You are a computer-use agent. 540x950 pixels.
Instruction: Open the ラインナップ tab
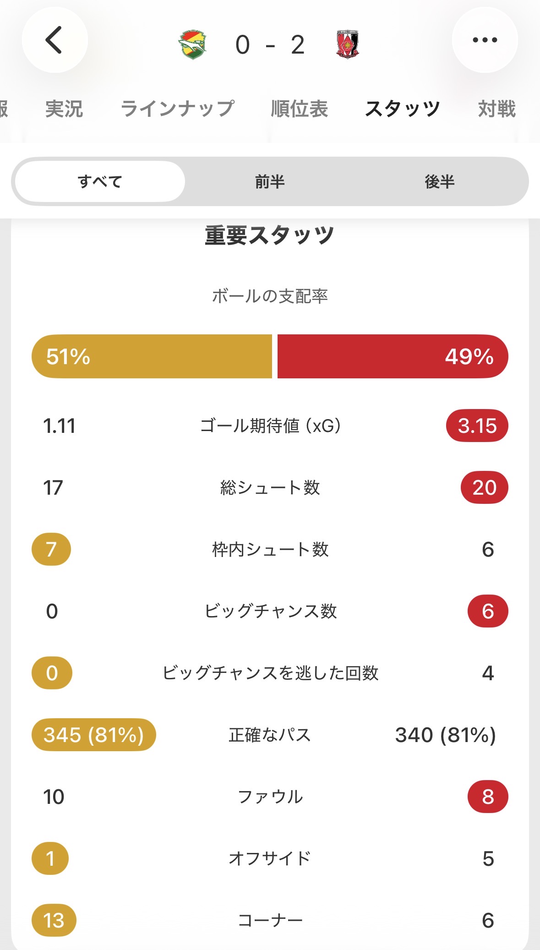(177, 109)
